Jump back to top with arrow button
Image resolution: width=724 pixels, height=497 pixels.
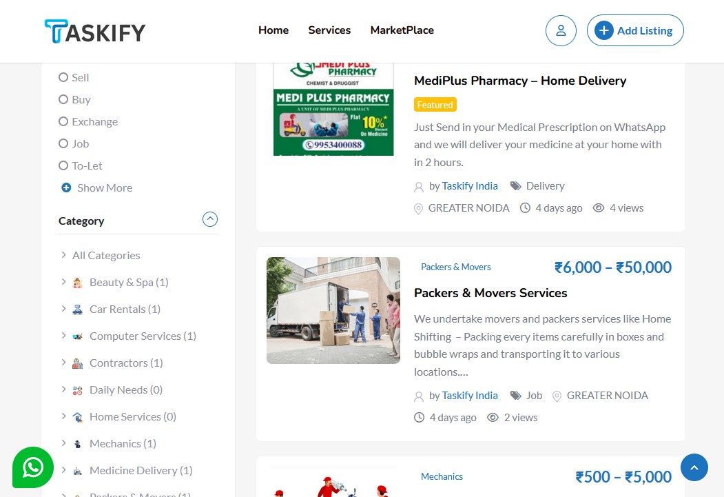(694, 467)
